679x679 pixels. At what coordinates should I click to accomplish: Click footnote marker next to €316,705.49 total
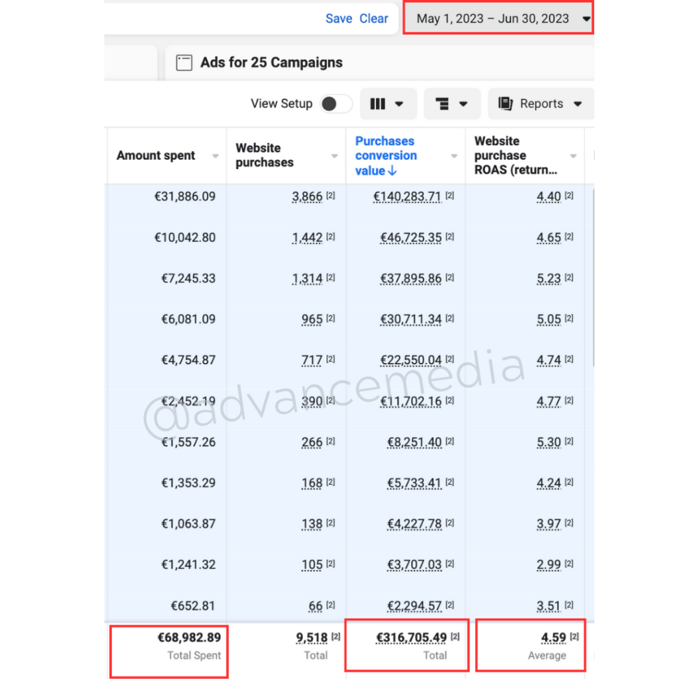click(x=455, y=637)
